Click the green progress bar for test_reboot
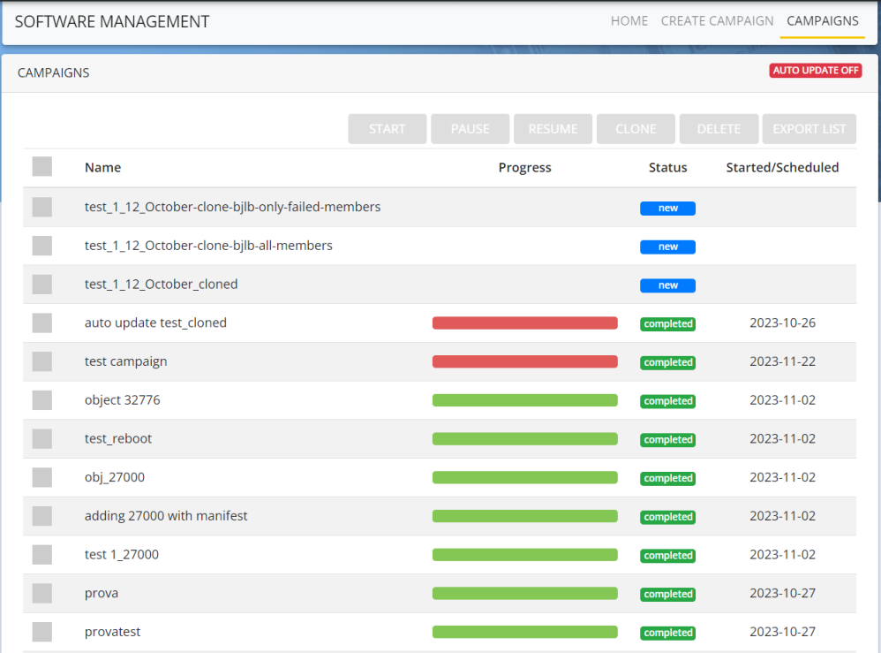 (524, 439)
